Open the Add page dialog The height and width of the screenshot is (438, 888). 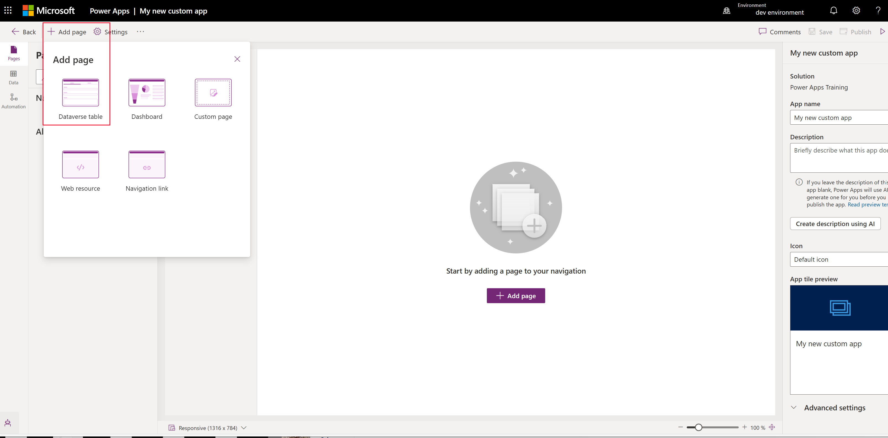tap(66, 31)
